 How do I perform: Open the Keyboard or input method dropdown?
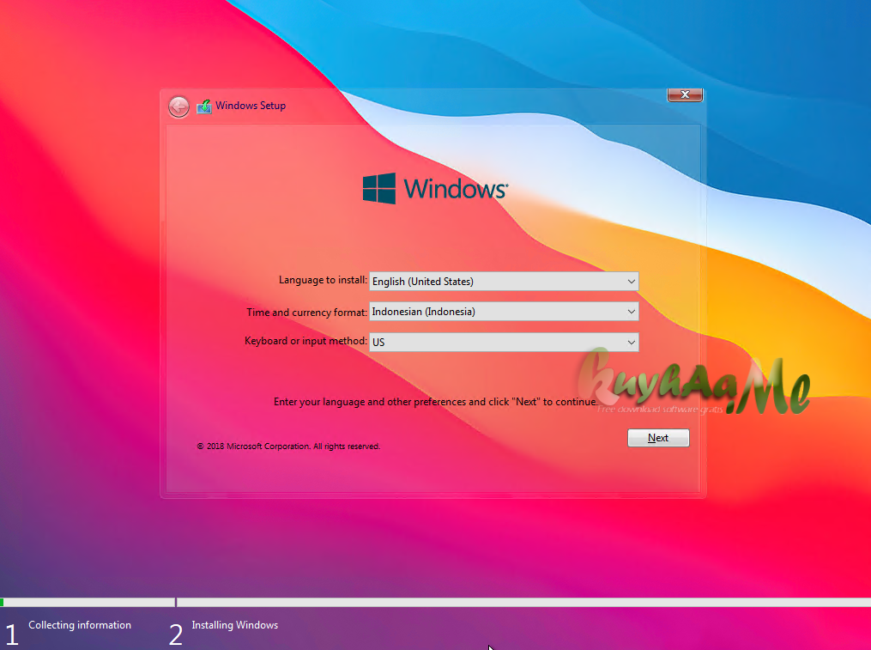pyautogui.click(x=504, y=342)
